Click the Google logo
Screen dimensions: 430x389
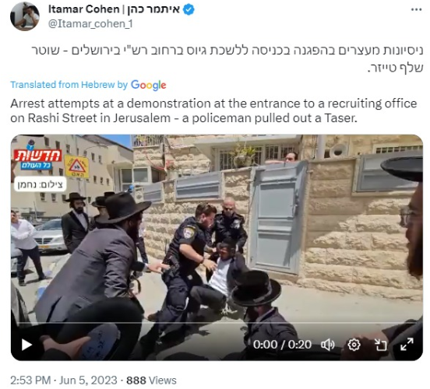148,86
